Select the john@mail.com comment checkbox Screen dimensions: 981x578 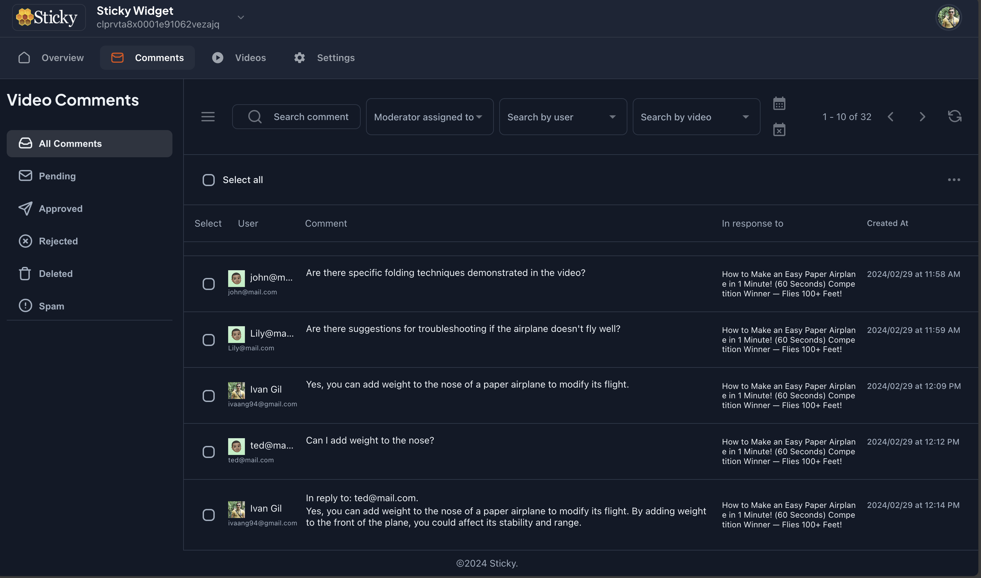click(209, 284)
